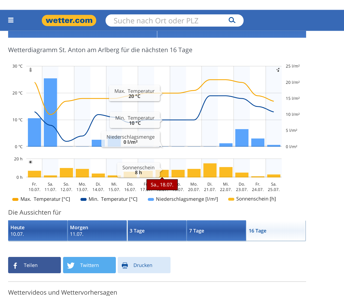Select the 16 Tage forecast tab
344x296 pixels.
276,231
